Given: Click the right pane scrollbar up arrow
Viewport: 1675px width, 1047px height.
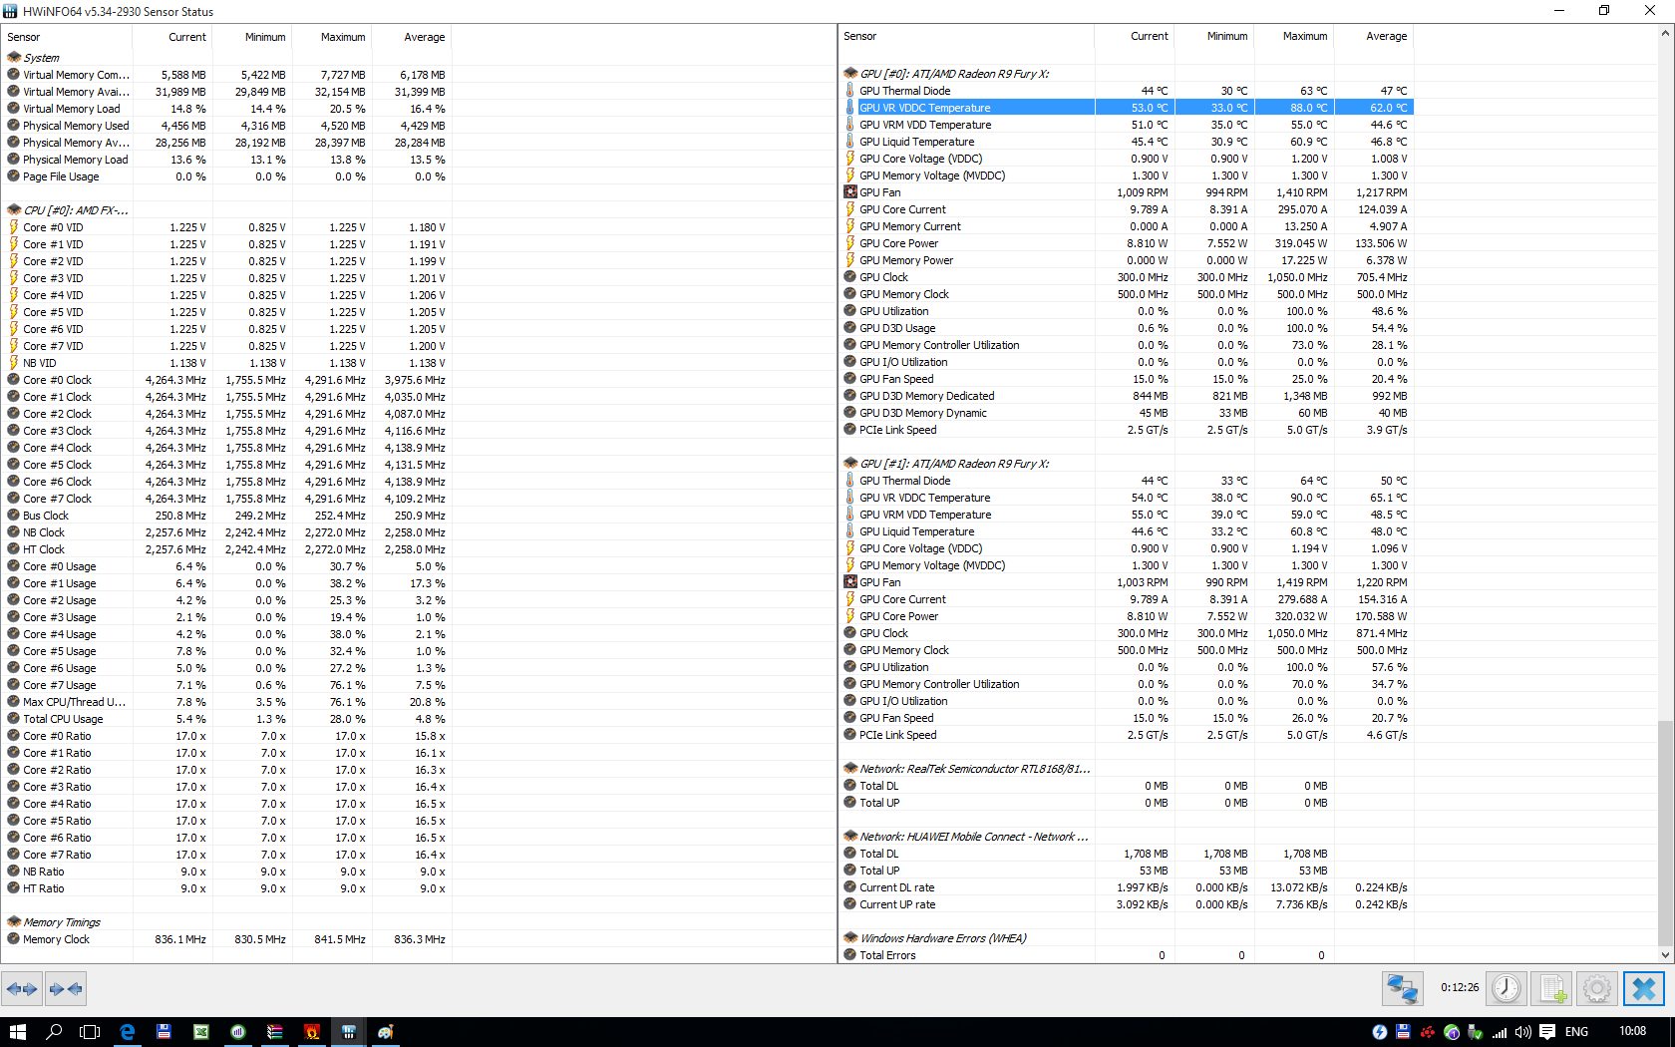Looking at the screenshot, I should 1665,34.
